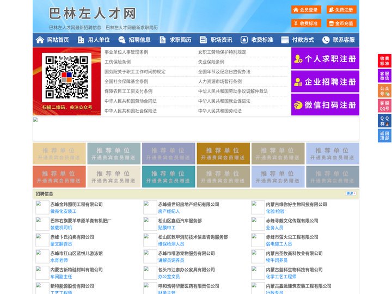This screenshot has height=294, width=392.
Task: Open 保障农民工工资支付条例 link
Action: [x=128, y=91]
